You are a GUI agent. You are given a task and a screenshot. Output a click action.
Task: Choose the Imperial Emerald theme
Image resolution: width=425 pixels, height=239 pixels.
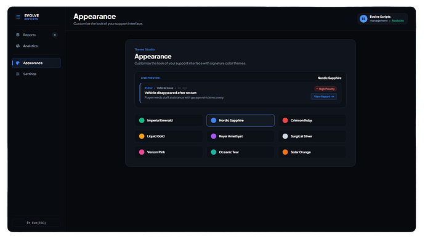pyautogui.click(x=169, y=120)
